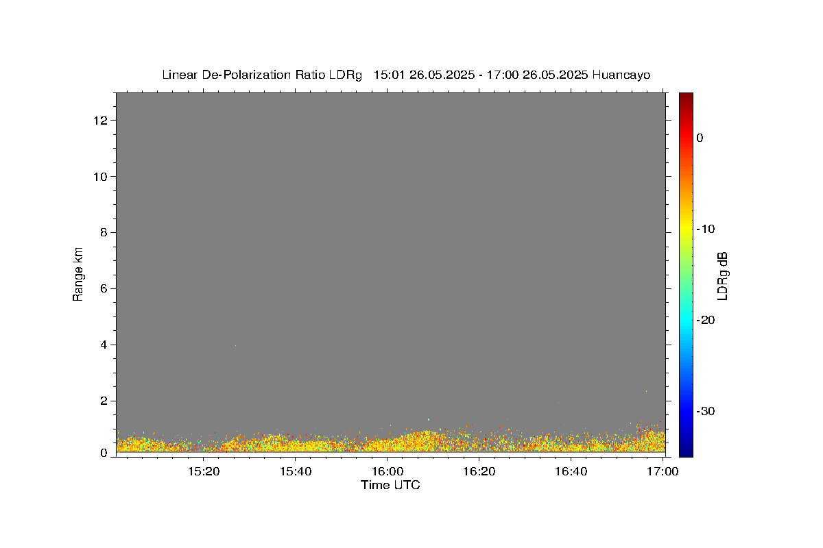Click the 'LDRg dB' colorbar label

coord(721,275)
